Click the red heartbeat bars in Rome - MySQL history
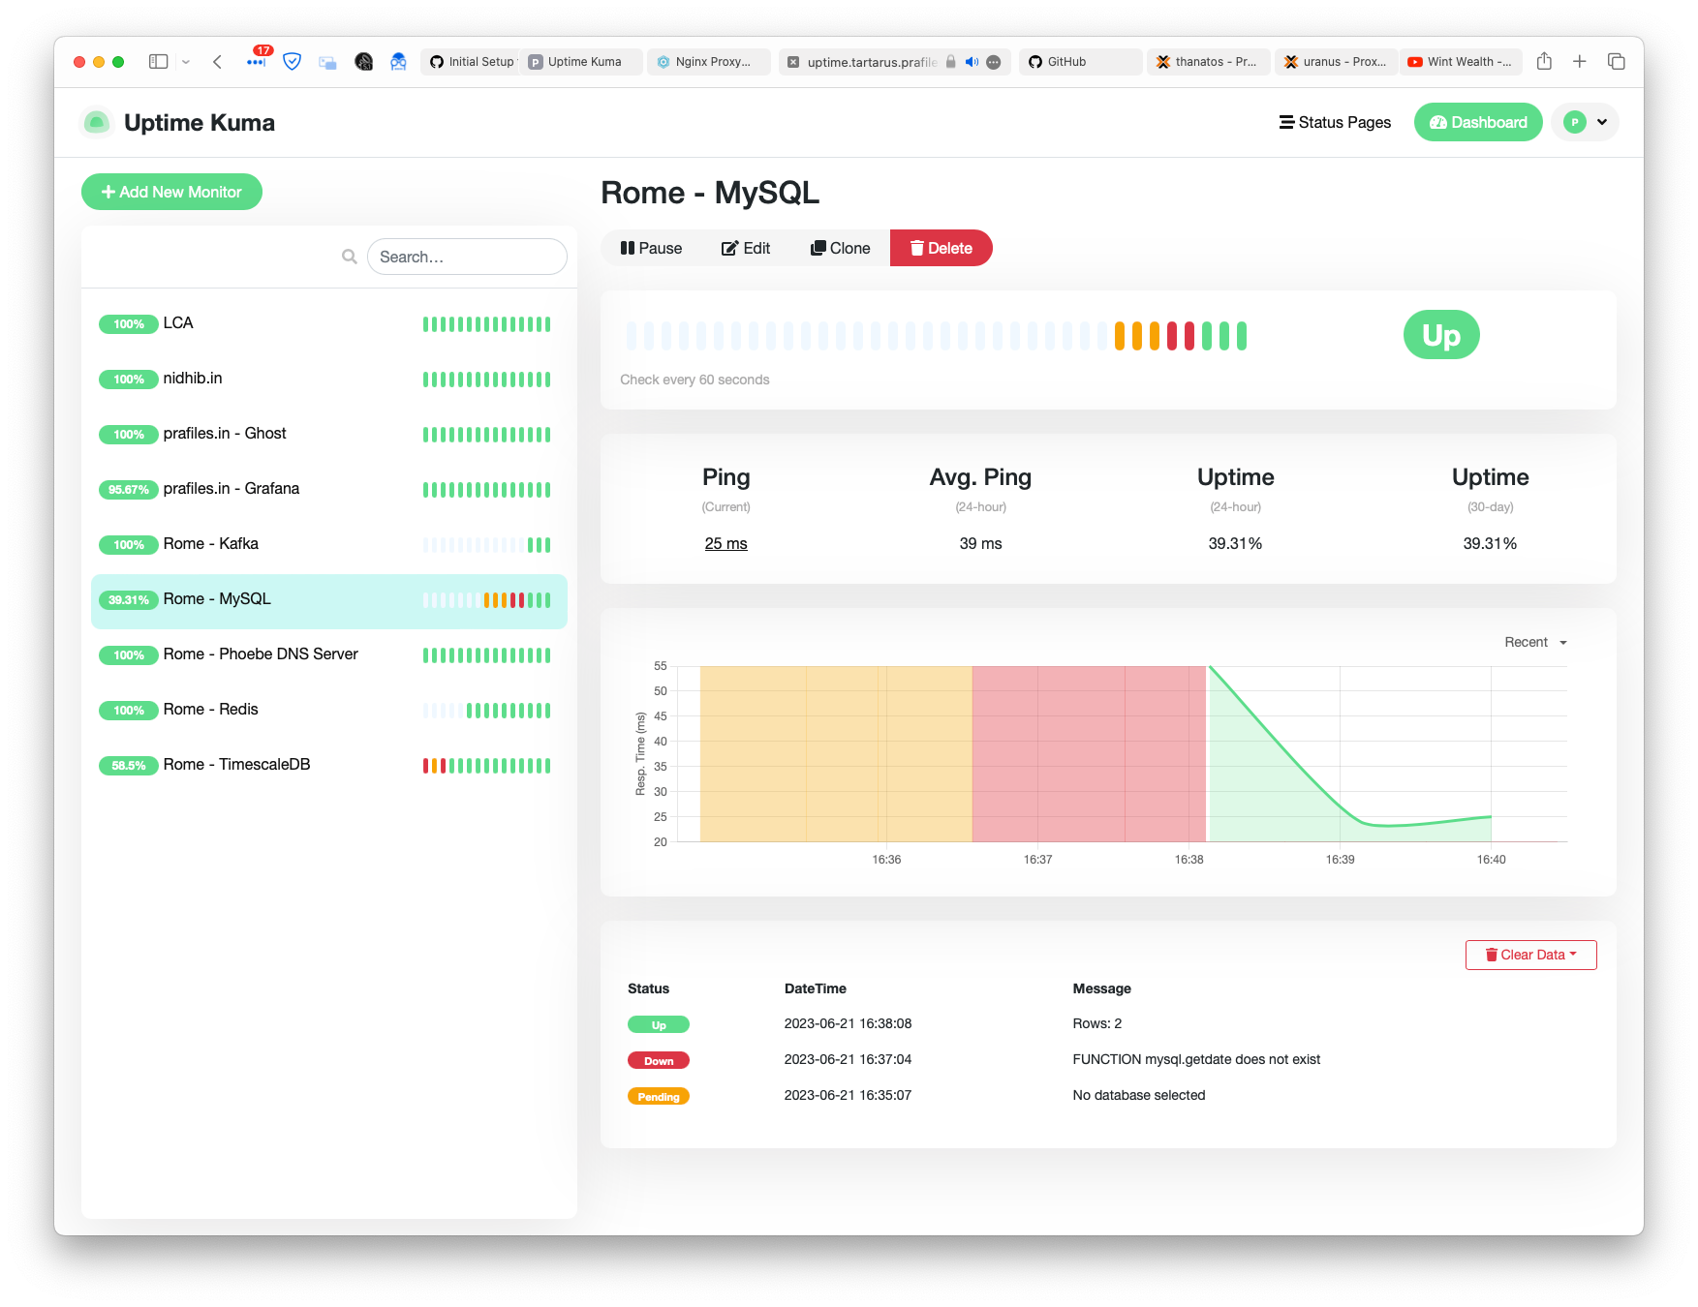The width and height of the screenshot is (1698, 1307). [x=1181, y=336]
